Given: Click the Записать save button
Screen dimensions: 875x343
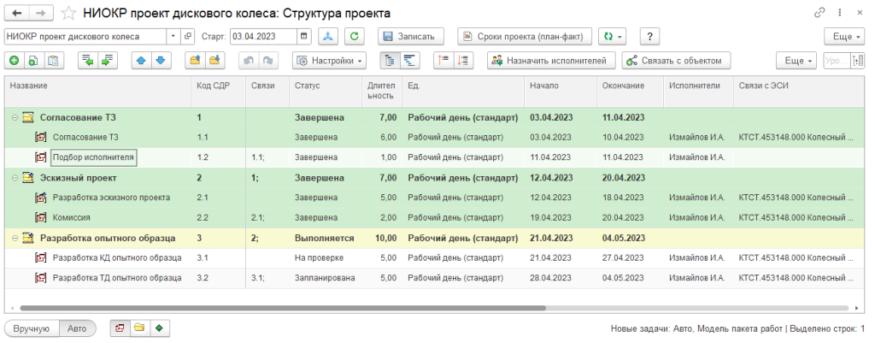Looking at the screenshot, I should [x=412, y=37].
